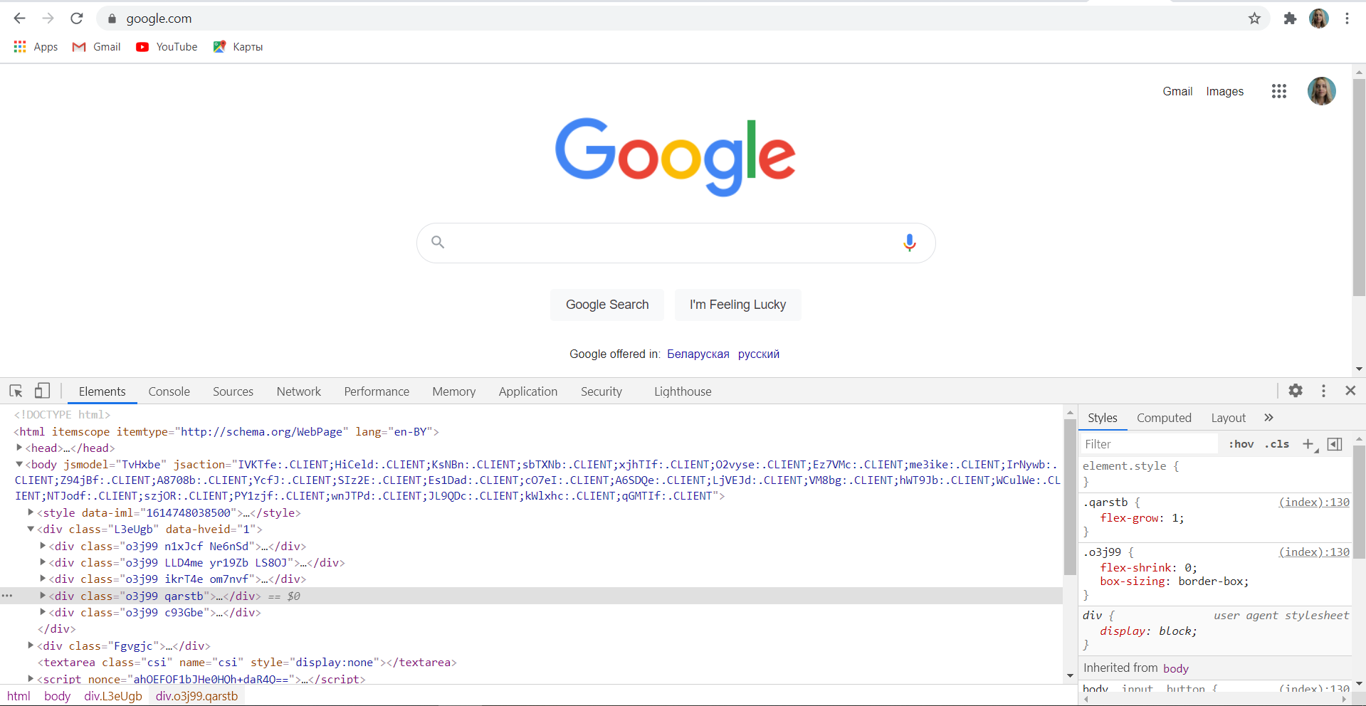The height and width of the screenshot is (706, 1366).
Task: Click the Images link on Google page
Action: (1224, 91)
